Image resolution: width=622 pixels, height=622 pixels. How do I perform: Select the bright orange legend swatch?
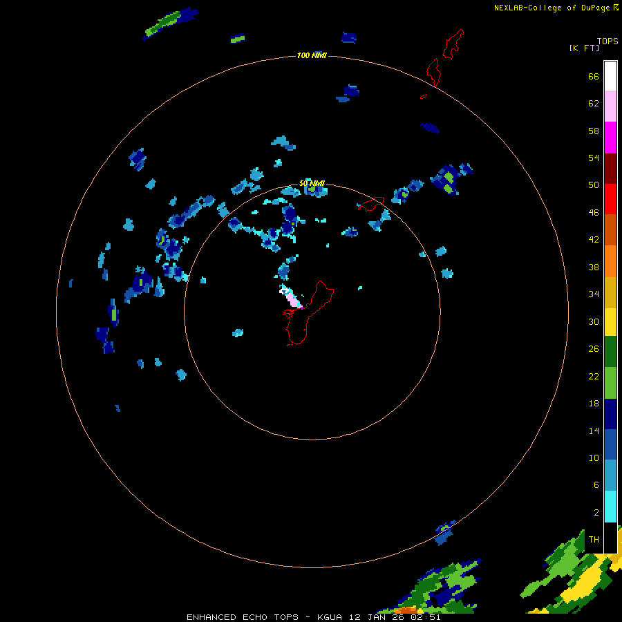click(x=610, y=261)
